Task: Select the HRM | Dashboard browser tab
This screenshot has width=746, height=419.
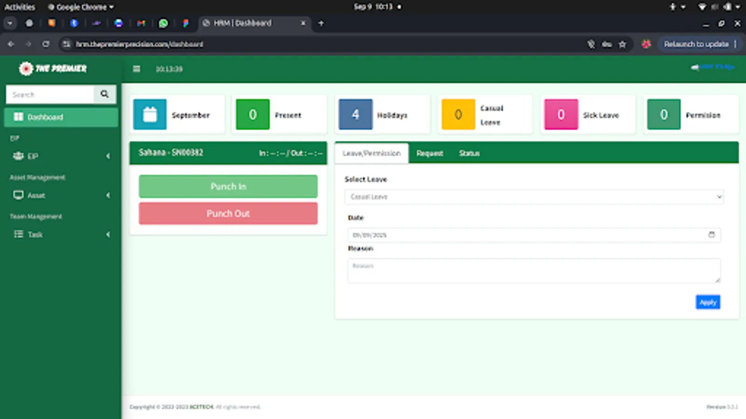Action: pos(254,23)
